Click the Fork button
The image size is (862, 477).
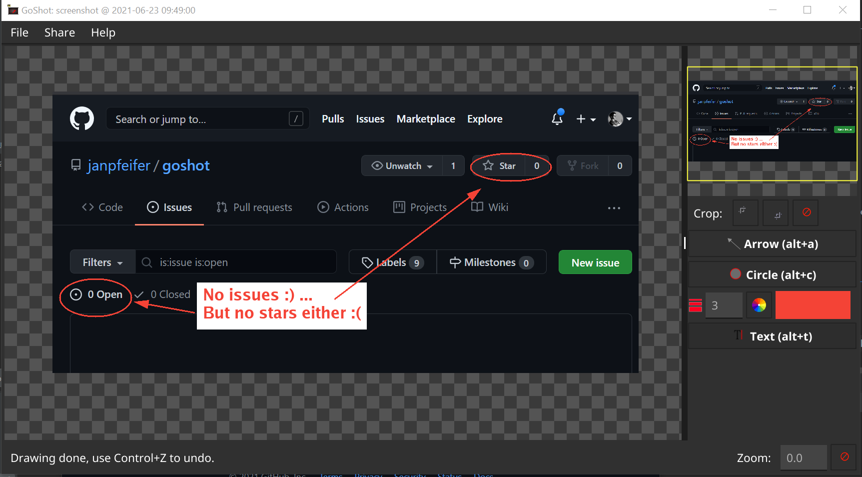point(583,166)
